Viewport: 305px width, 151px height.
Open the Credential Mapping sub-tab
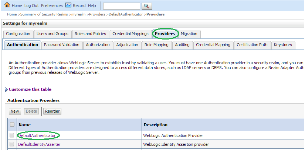click(x=213, y=45)
